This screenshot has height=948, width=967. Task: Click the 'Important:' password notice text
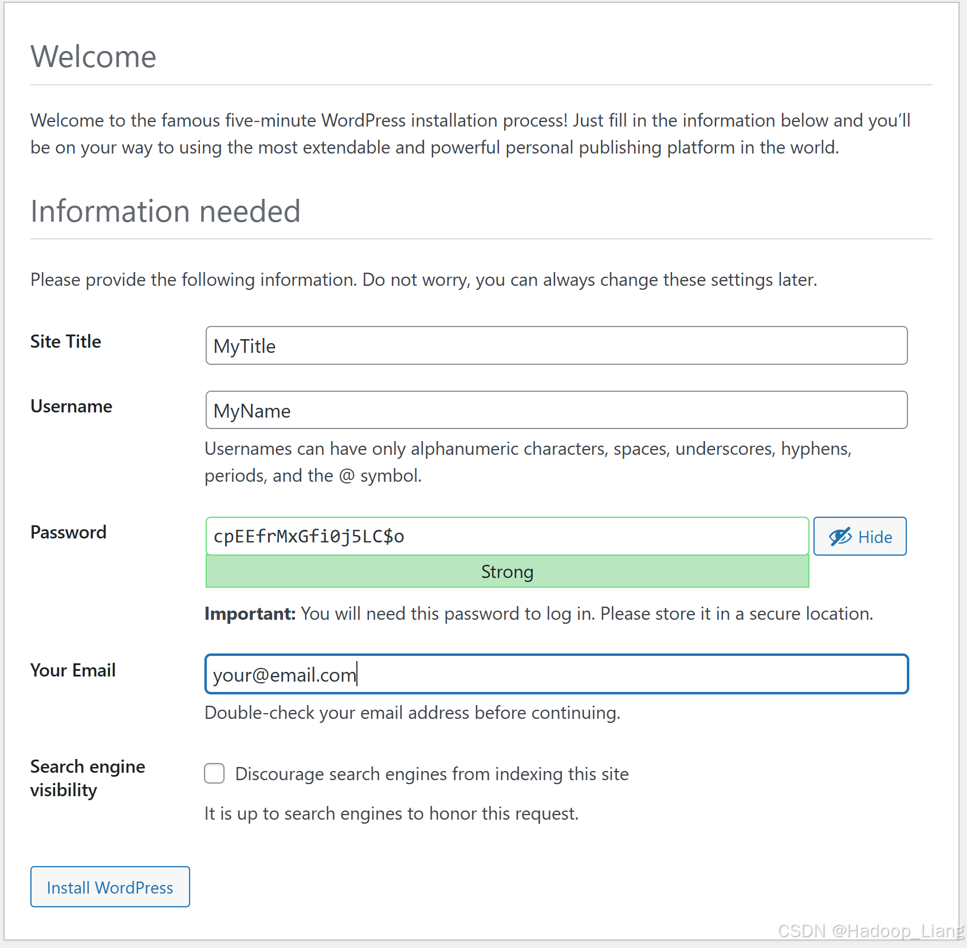pyautogui.click(x=538, y=613)
